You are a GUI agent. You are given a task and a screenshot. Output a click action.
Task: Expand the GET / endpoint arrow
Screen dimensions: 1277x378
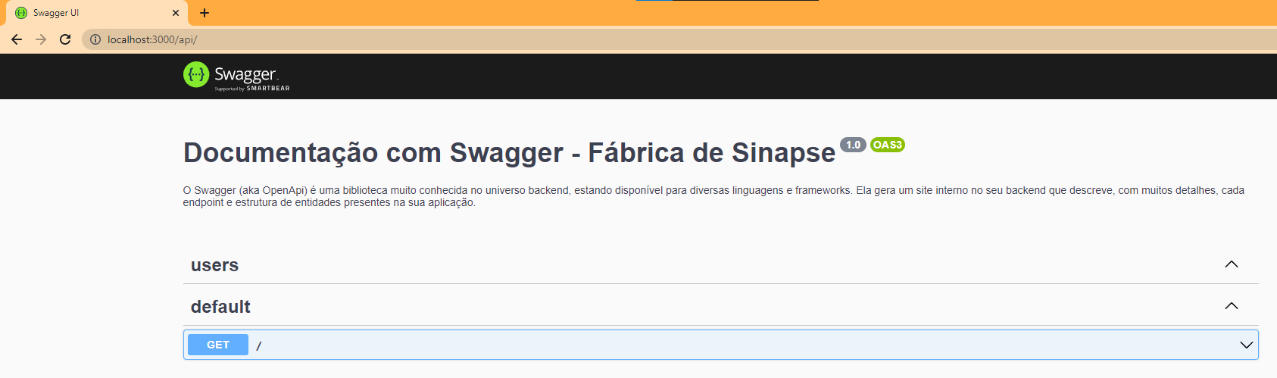pos(1246,345)
